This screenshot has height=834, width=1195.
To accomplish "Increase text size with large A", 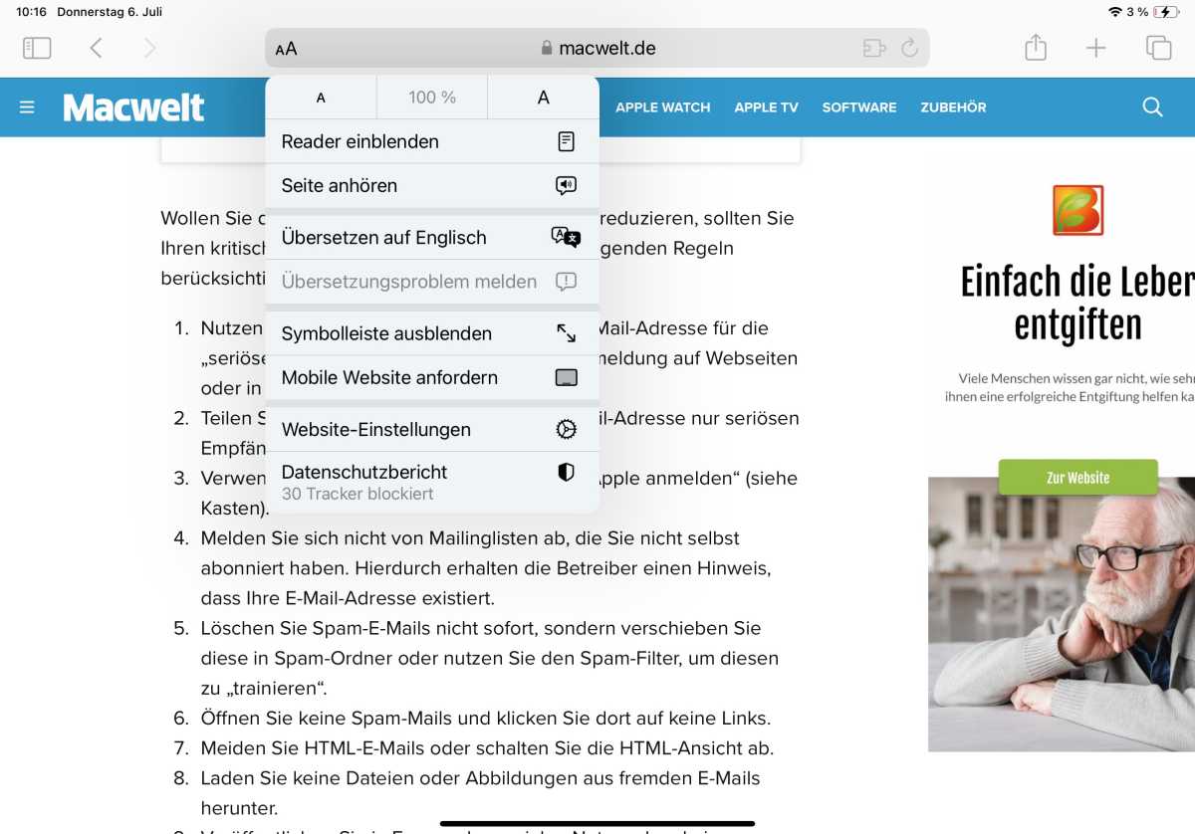I will 543,98.
